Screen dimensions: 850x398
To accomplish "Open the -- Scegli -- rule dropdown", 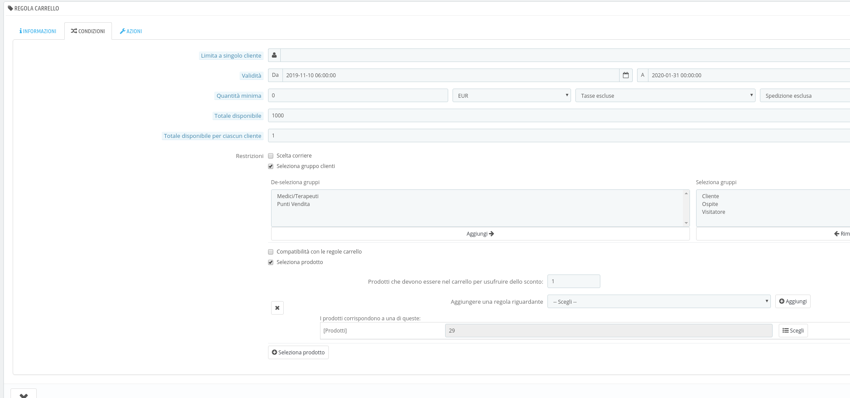I will [x=659, y=301].
